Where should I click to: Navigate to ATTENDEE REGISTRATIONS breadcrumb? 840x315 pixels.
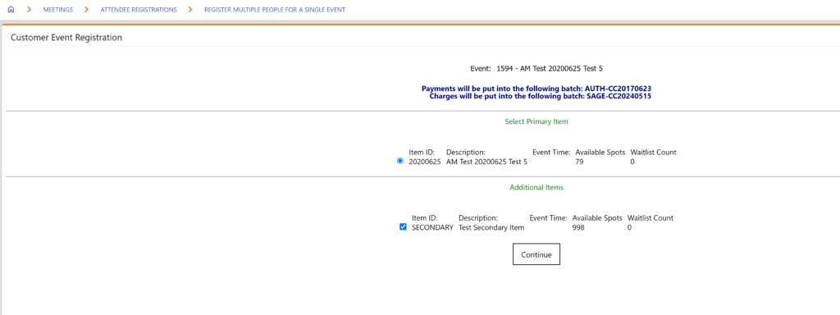point(138,10)
